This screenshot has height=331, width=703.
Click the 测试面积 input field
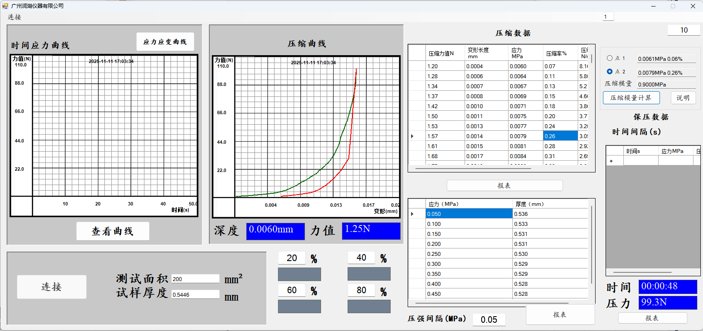tap(195, 279)
